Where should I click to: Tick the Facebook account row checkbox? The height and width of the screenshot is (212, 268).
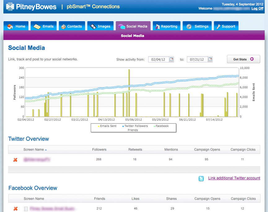coord(26,209)
